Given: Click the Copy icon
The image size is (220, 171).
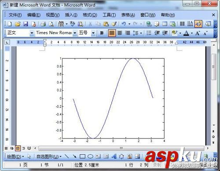Looking at the screenshot, I should pos(98,24).
